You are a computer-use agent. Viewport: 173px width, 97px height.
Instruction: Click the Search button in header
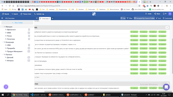(15, 14)
